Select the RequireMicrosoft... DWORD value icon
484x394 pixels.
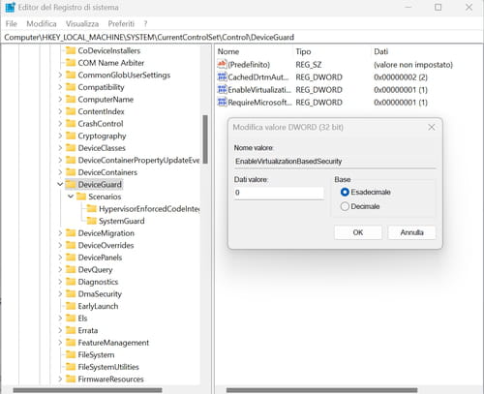pyautogui.click(x=222, y=102)
